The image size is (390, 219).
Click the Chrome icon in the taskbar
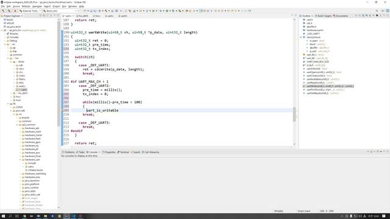pyautogui.click(x=24, y=217)
